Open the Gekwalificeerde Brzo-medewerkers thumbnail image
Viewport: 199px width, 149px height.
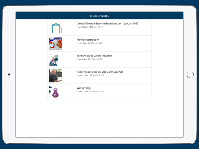pos(56,27)
